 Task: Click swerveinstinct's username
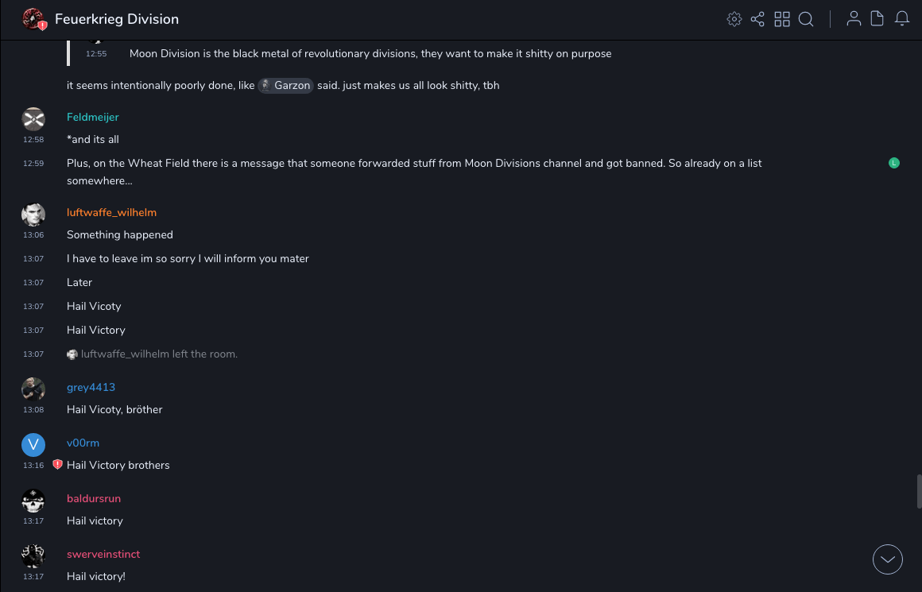click(x=103, y=554)
